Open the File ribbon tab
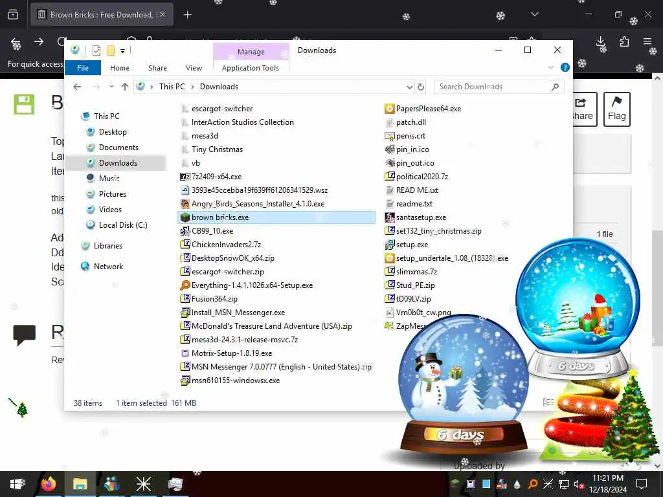 pyautogui.click(x=83, y=67)
